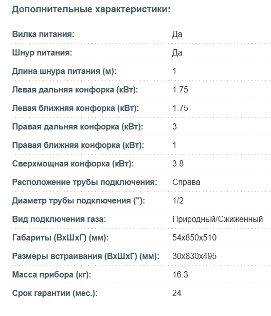Select the 'Левая ближняя конфорка (кВт)' label
The height and width of the screenshot is (316, 271).
point(76,108)
